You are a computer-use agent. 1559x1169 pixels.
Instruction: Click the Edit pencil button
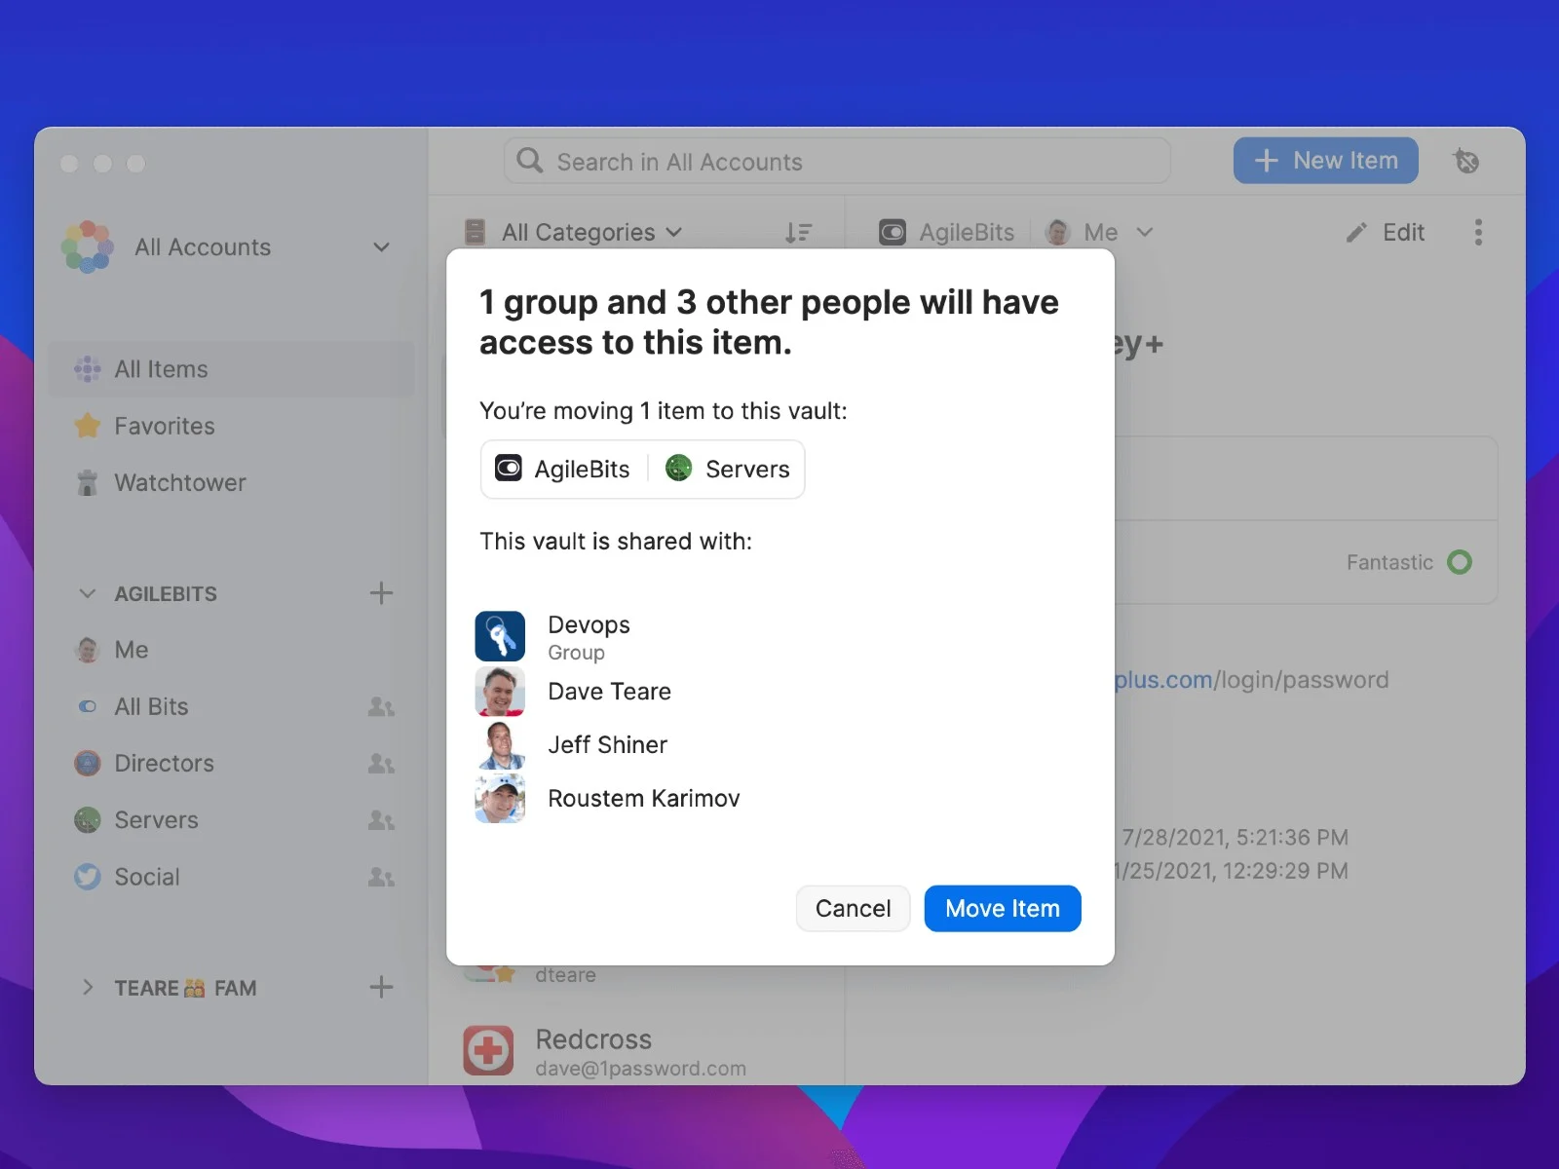pyautogui.click(x=1386, y=233)
